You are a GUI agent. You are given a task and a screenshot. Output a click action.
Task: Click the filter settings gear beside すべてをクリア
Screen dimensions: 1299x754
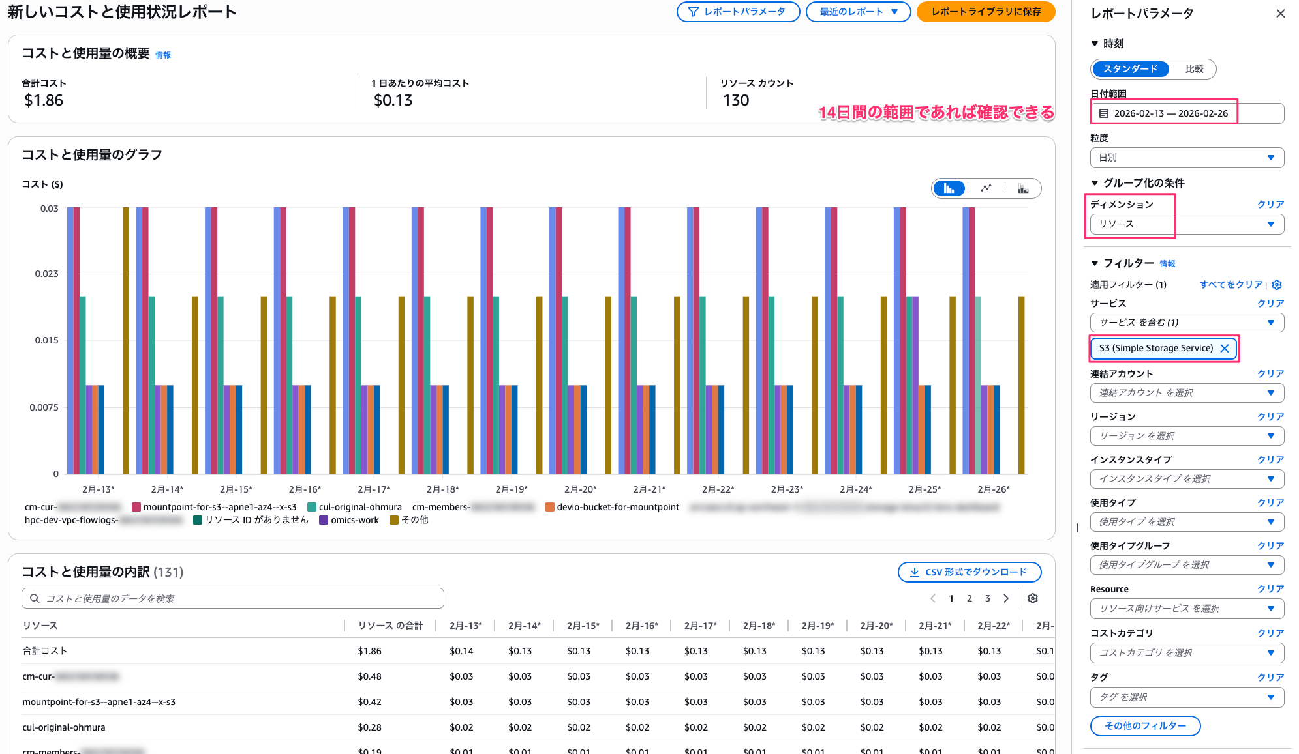click(1277, 285)
